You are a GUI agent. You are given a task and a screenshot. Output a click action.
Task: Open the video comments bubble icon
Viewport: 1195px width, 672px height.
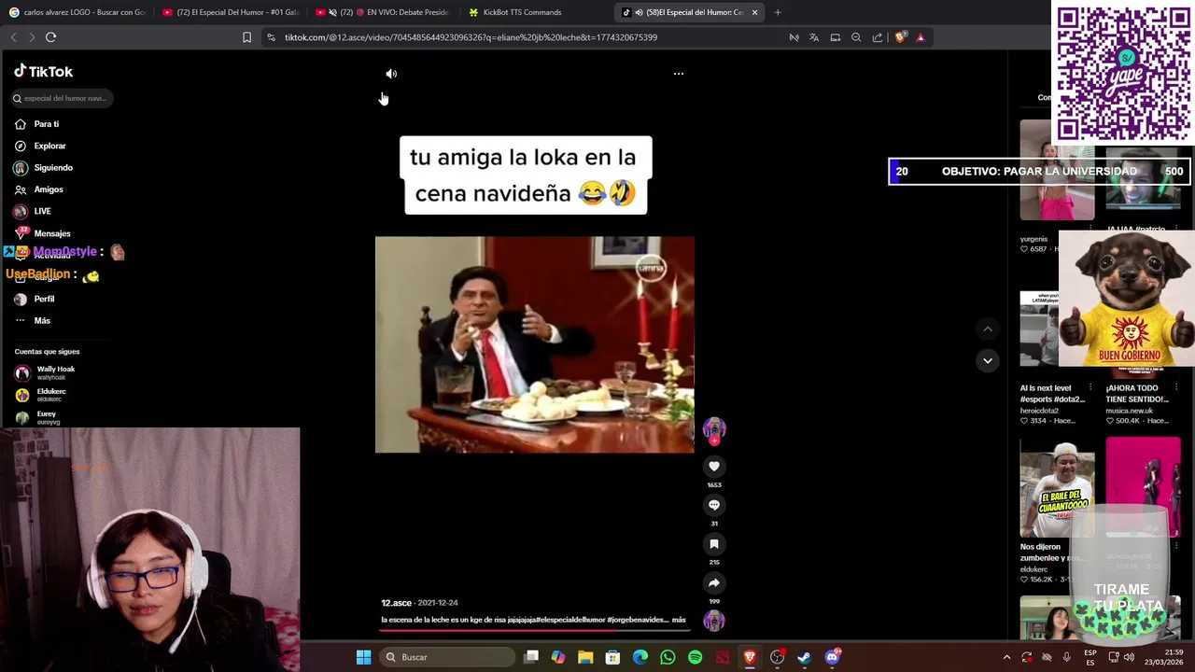click(x=714, y=505)
